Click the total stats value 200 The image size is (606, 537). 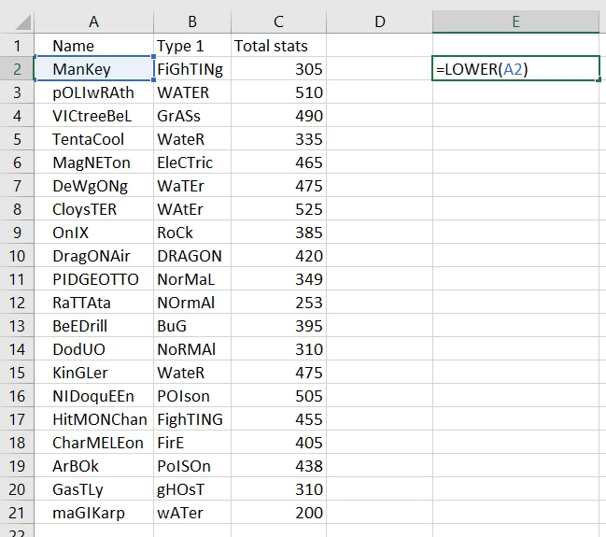(278, 513)
